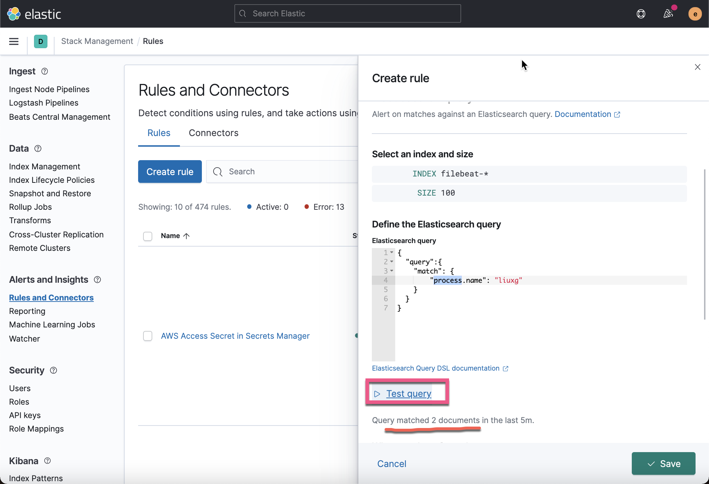Collapse the "match" fold arrow on line 3
The image size is (709, 484).
392,271
